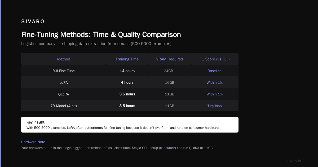
Task: Click the Hardware Note heading
Action: pos(33,142)
